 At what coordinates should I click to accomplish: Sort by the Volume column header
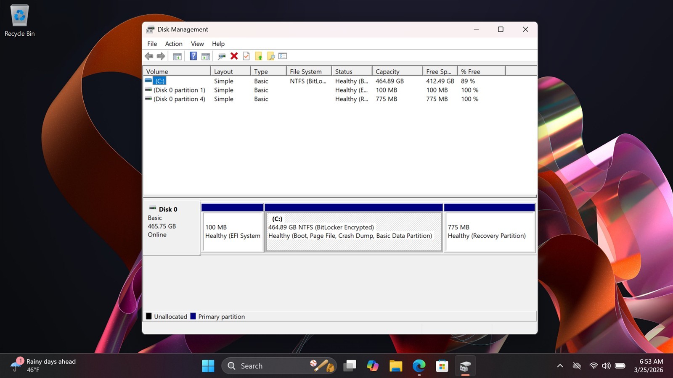(177, 71)
